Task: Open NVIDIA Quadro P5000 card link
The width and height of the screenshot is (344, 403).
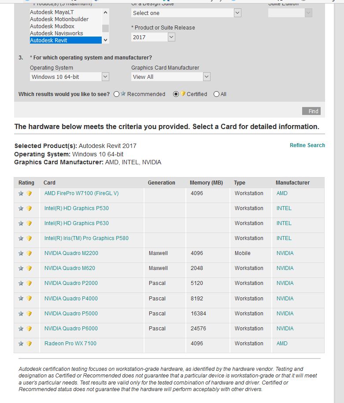Action: (x=71, y=314)
